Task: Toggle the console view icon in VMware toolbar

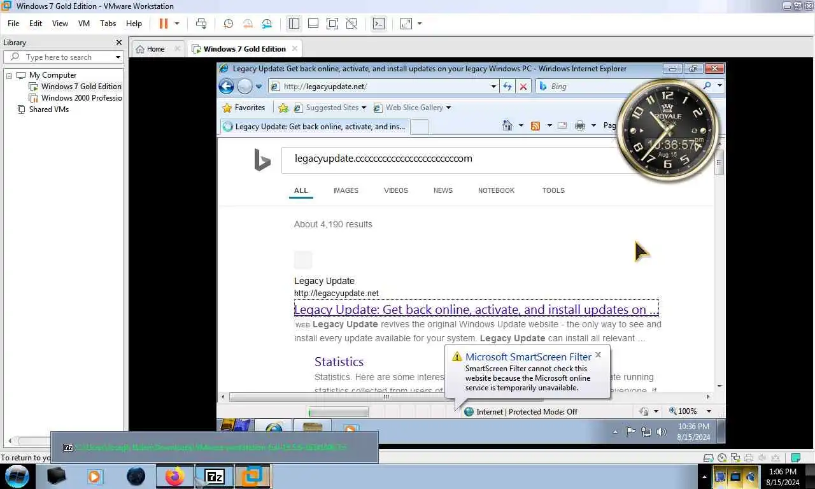Action: pos(378,24)
